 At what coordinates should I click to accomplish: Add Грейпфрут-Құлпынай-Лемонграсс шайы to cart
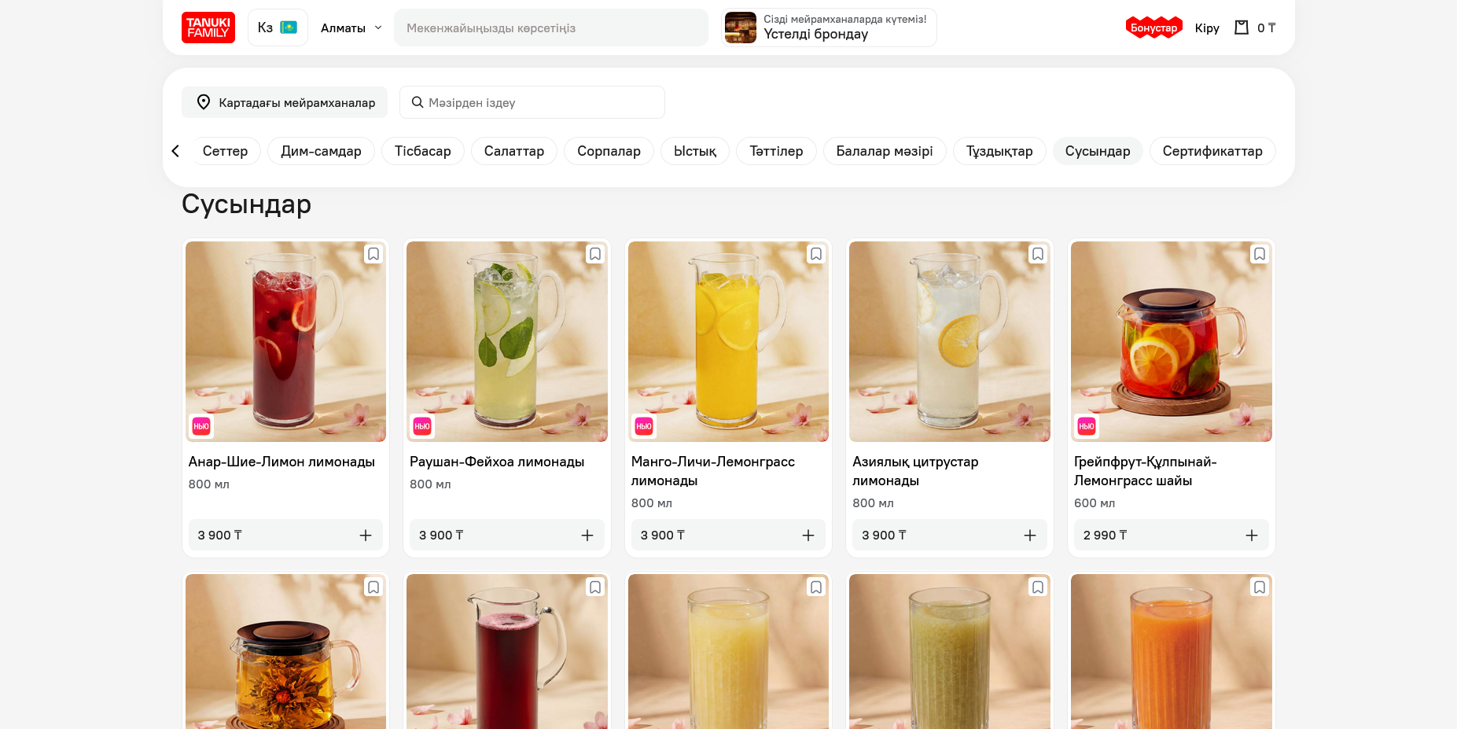1252,536
